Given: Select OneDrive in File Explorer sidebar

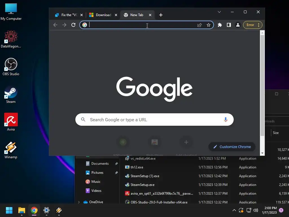Looking at the screenshot, I should 93,202.
